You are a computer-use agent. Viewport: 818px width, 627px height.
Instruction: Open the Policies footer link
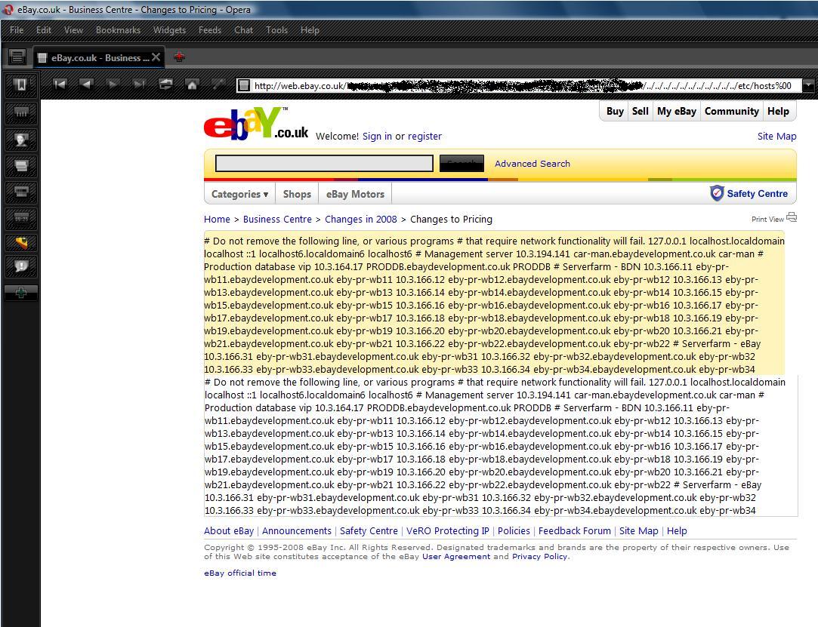click(x=514, y=530)
